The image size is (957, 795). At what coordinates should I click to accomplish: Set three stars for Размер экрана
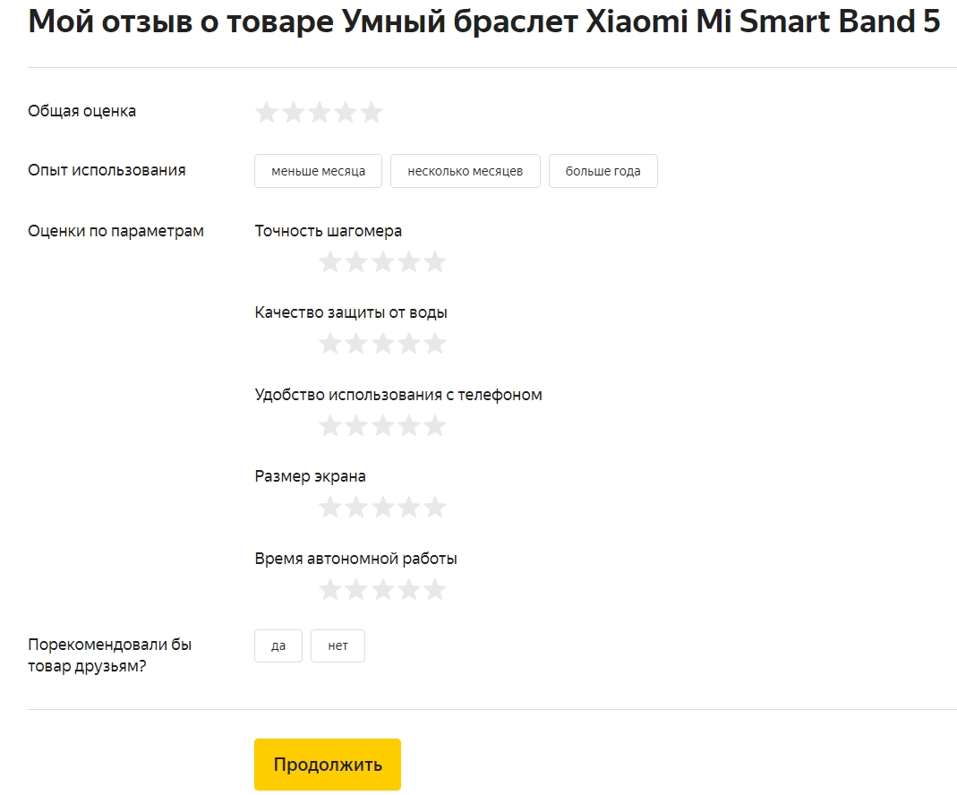click(381, 507)
